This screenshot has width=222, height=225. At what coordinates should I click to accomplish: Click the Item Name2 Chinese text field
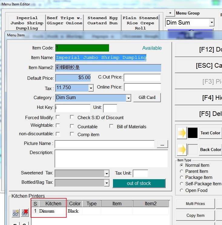108,68
